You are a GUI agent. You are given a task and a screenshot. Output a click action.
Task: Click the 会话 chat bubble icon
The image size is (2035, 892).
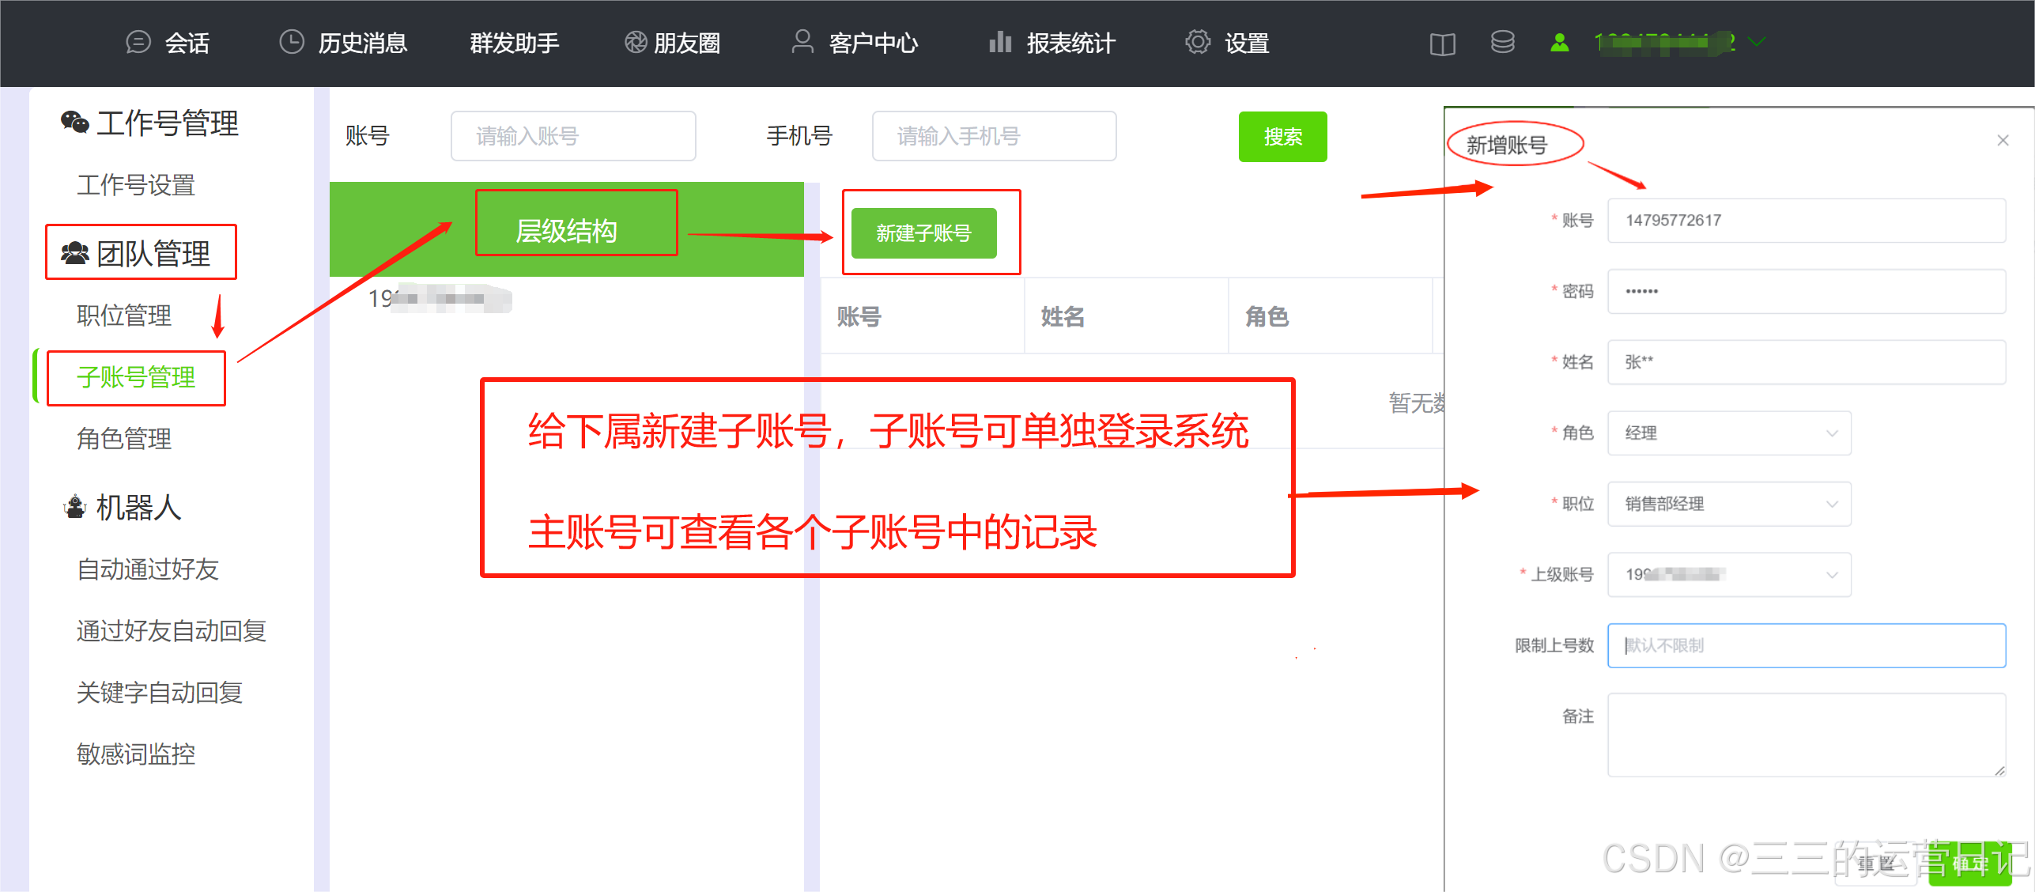tap(138, 42)
